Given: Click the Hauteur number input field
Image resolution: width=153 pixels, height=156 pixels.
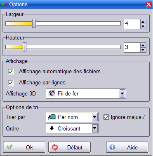Looking at the screenshot, I should coord(132,47).
